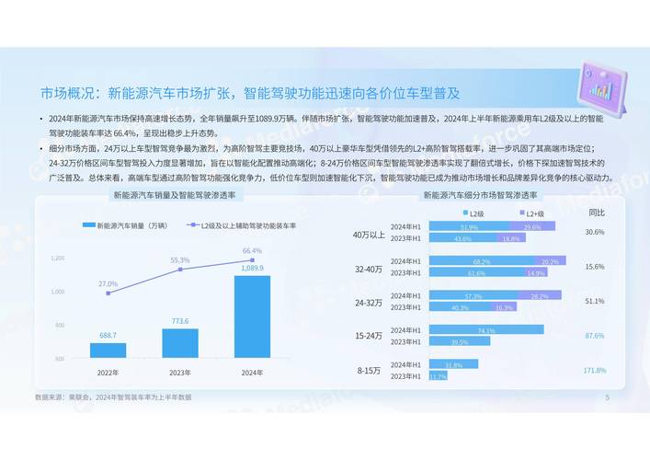Click the blue bar legend swatch for 新能源汽车销量
Viewport: 650px width, 460px height.
89,225
